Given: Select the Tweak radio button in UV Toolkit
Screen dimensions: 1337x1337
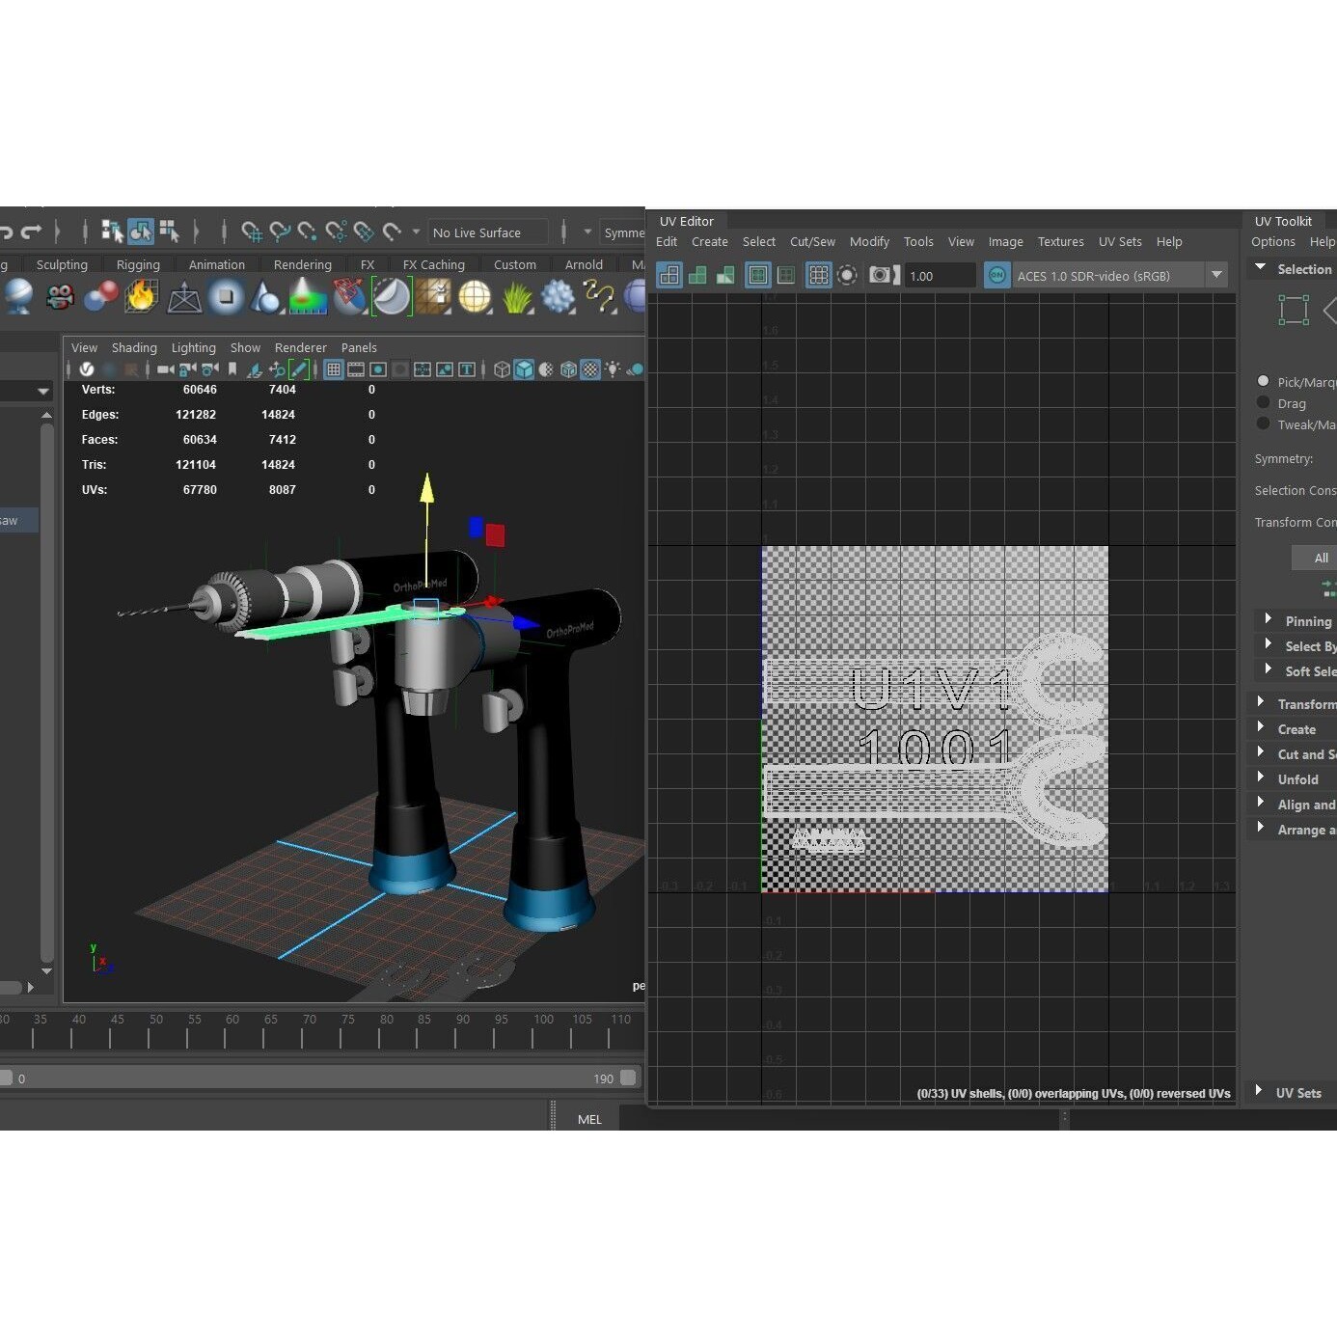Looking at the screenshot, I should (x=1264, y=424).
